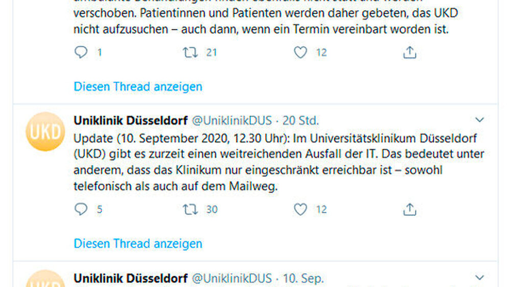Expand options chevron on the 10. Sep. tweet
The height and width of the screenshot is (287, 511).
click(479, 278)
